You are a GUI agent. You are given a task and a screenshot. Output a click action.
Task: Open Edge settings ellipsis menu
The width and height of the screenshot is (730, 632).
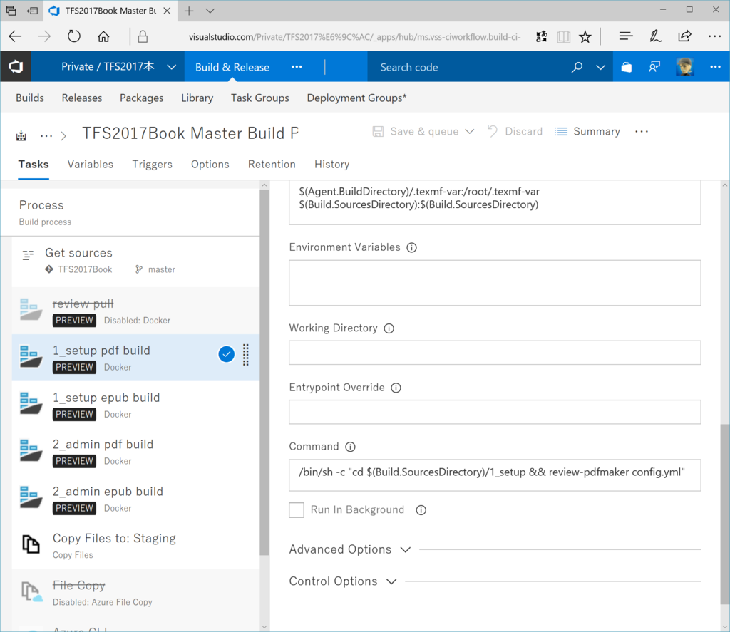[x=714, y=36]
